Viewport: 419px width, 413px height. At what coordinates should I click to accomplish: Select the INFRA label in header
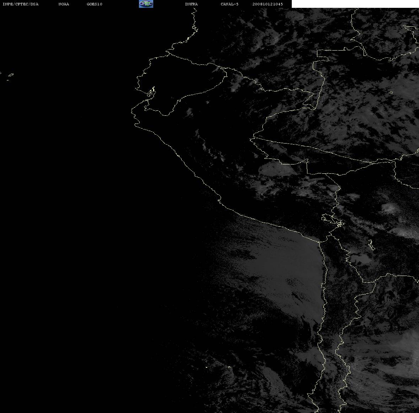click(x=191, y=4)
